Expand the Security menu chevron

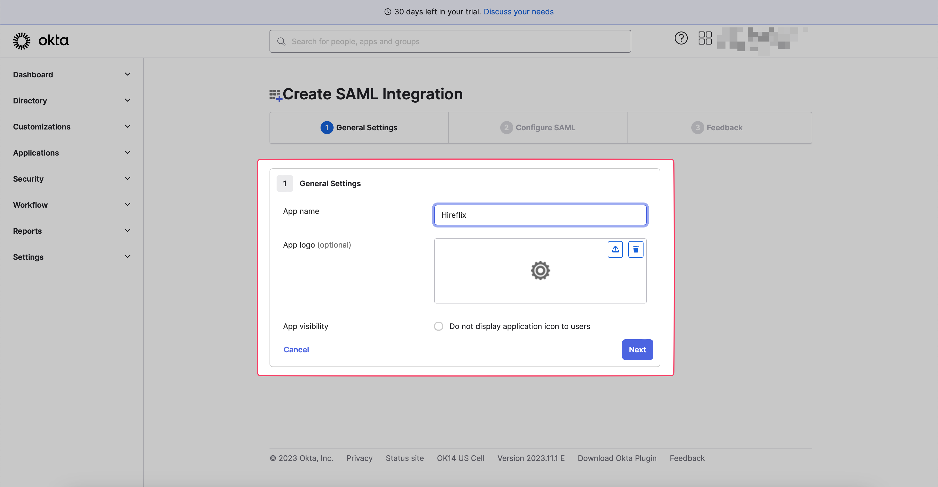coord(128,178)
